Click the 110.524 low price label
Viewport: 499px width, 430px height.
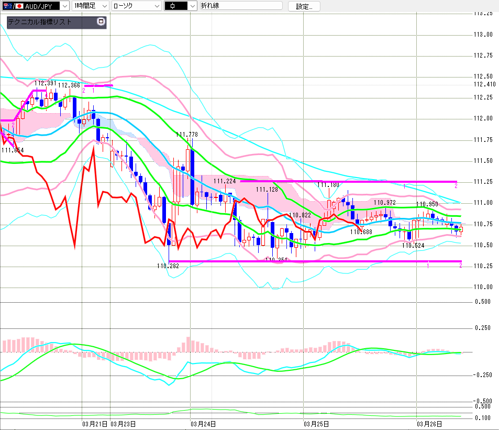pyautogui.click(x=413, y=245)
